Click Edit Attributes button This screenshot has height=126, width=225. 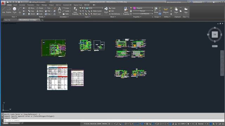(x=115, y=14)
